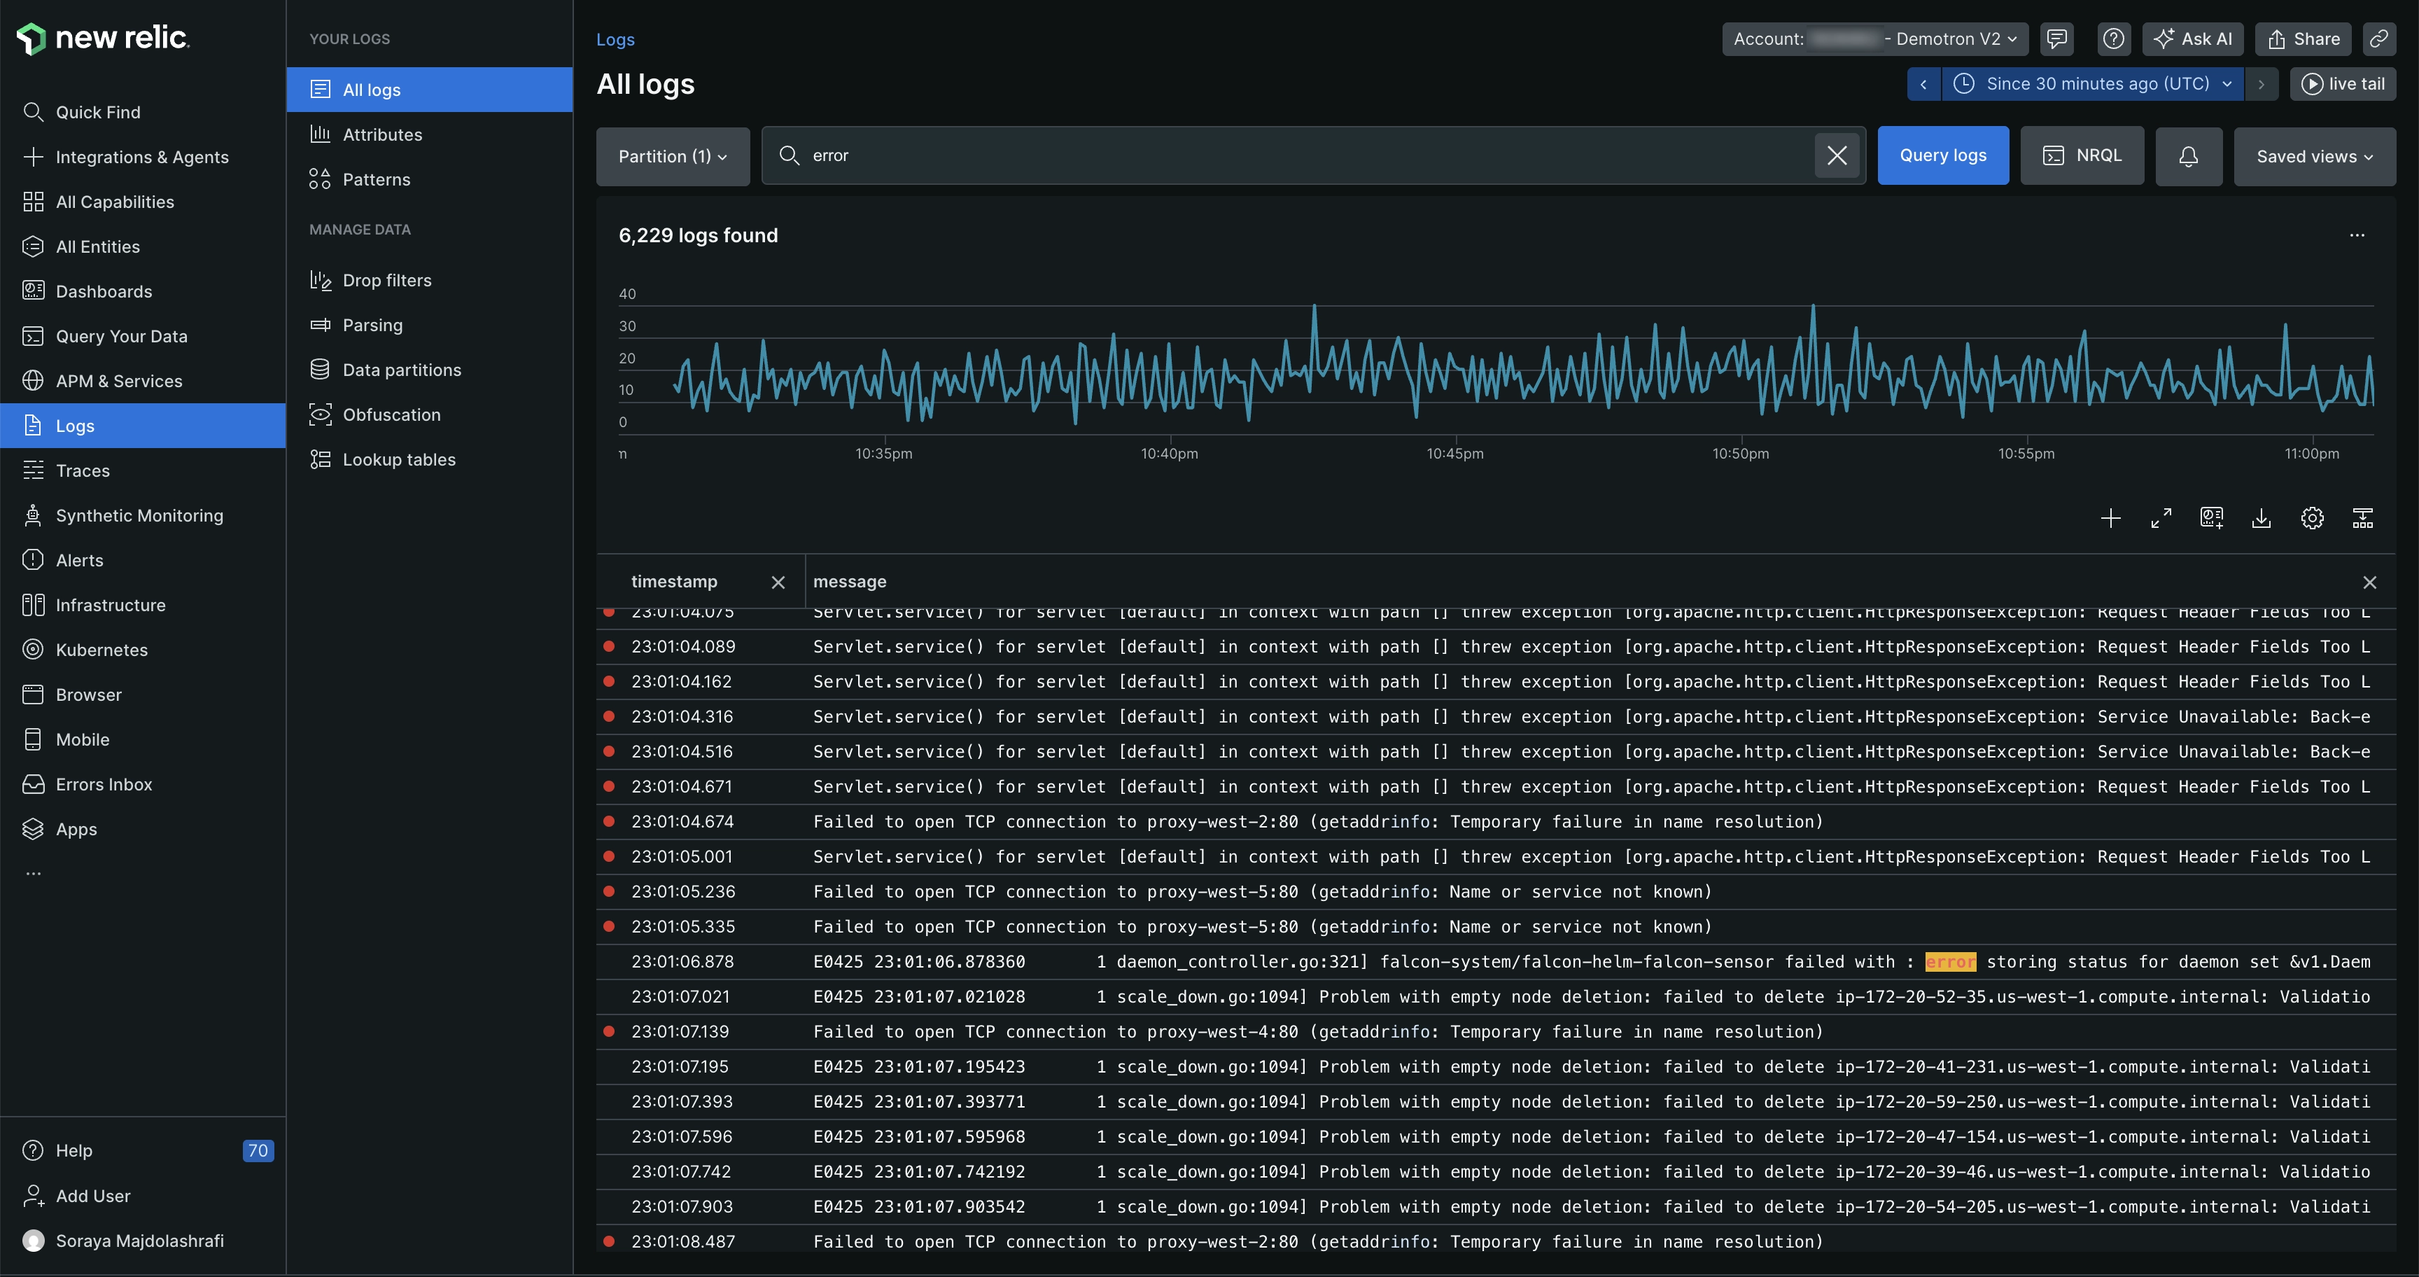Viewport: 2419px width, 1277px height.
Task: Select Patterns in the logs sidebar
Action: (376, 179)
